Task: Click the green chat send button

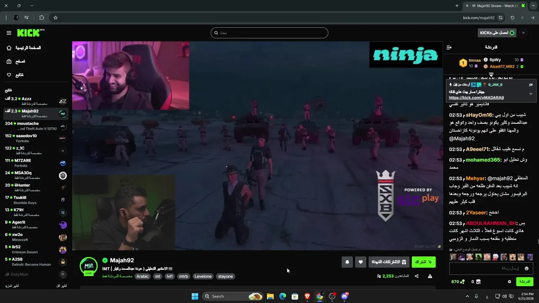Action: [525, 282]
